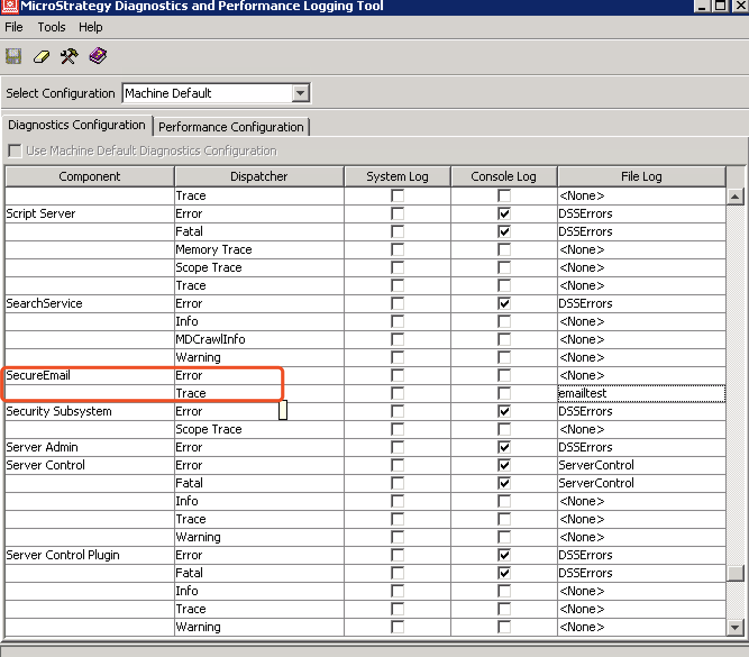This screenshot has height=657, width=749.
Task: Select Server Control Plugin Warning dispatcher cell
Action: pos(259,627)
